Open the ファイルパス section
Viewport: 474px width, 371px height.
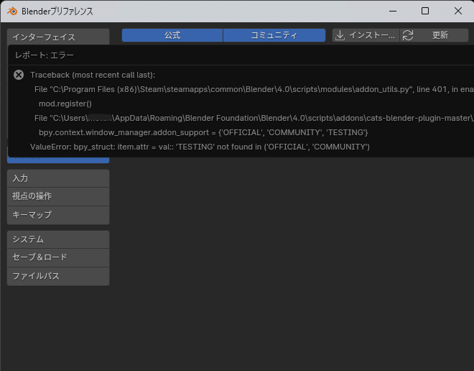(58, 276)
